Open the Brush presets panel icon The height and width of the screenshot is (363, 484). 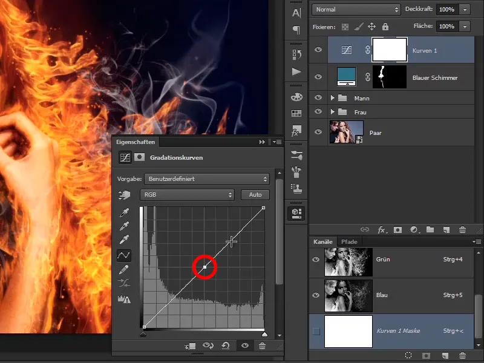click(x=296, y=155)
